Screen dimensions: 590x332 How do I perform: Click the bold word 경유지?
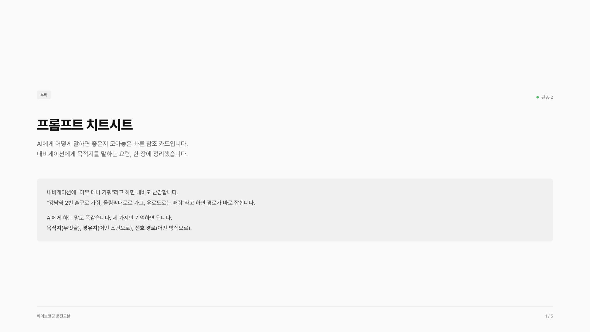coord(90,228)
